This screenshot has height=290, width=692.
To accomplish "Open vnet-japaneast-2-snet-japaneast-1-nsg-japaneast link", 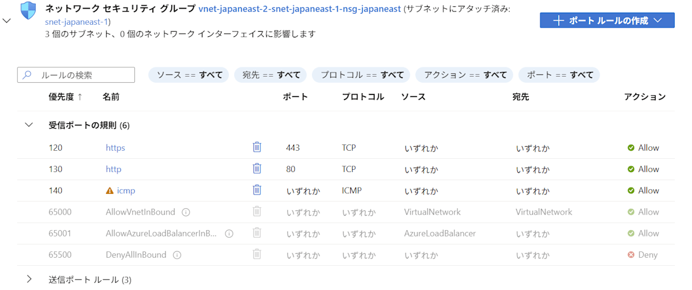I will tap(299, 9).
